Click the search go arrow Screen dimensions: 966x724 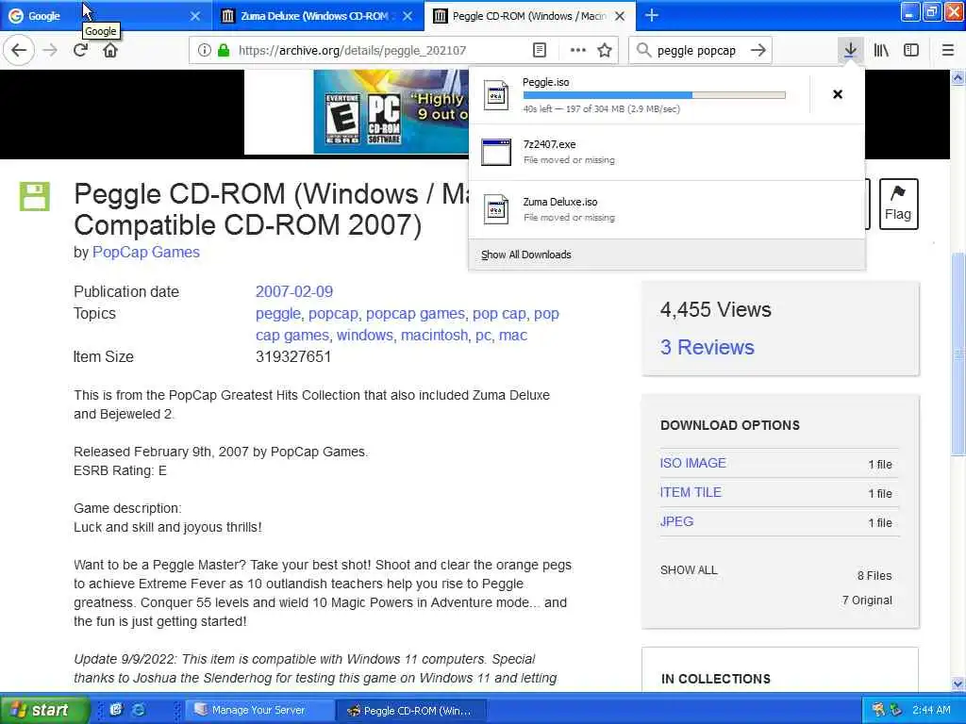tap(758, 50)
